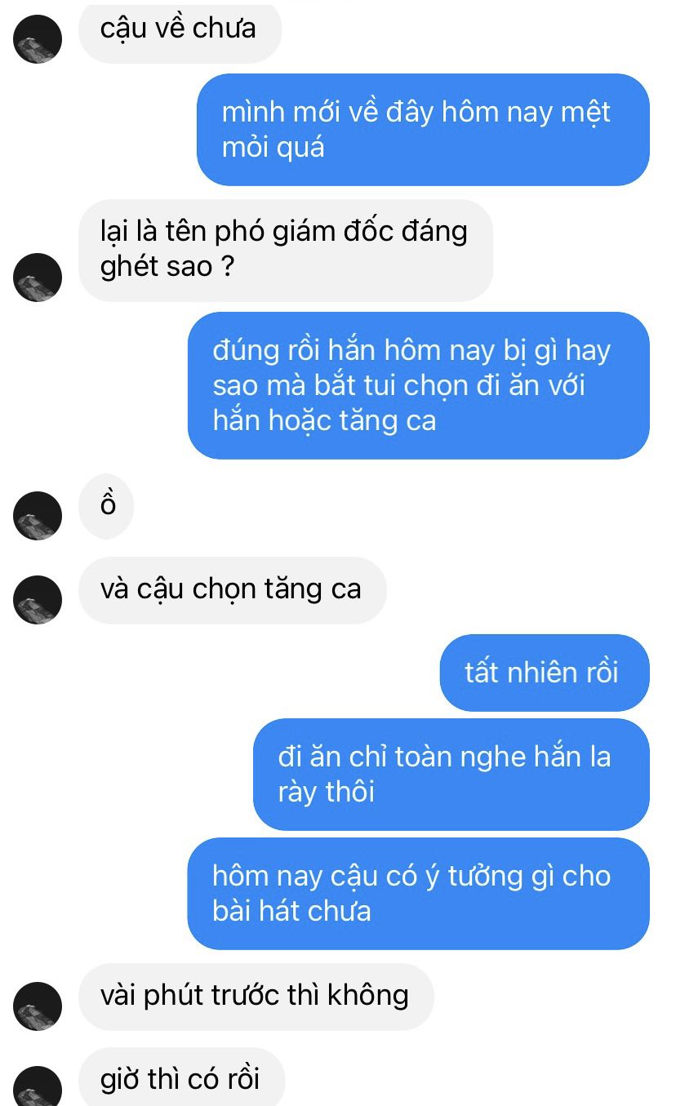Screen dimensions: 676x1106
Task: Tap the message 'đi ăn chỉ toàn nghe hắn la rày thôi'
Action: tap(451, 775)
